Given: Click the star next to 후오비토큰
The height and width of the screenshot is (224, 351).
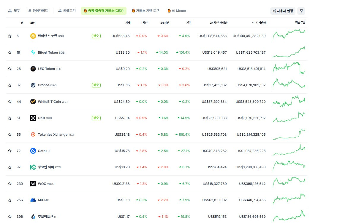Looking at the screenshot, I should (x=10, y=217).
